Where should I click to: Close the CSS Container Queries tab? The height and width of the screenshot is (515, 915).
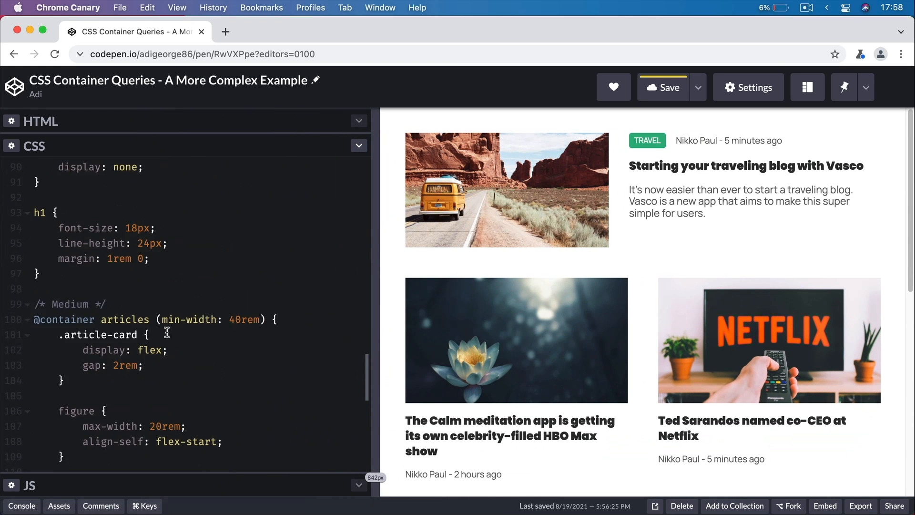202,31
